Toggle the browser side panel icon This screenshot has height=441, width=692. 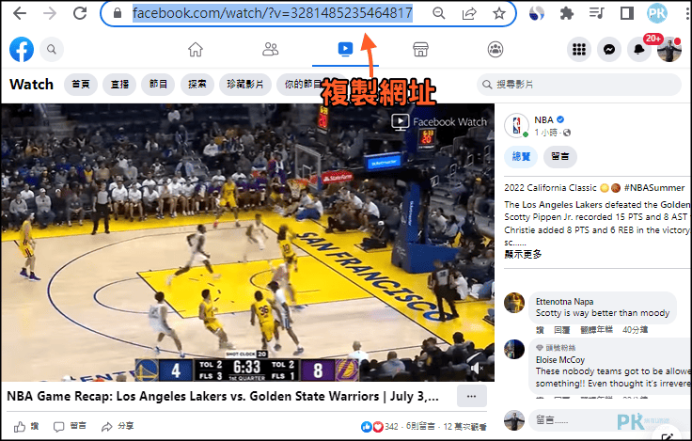click(x=627, y=13)
